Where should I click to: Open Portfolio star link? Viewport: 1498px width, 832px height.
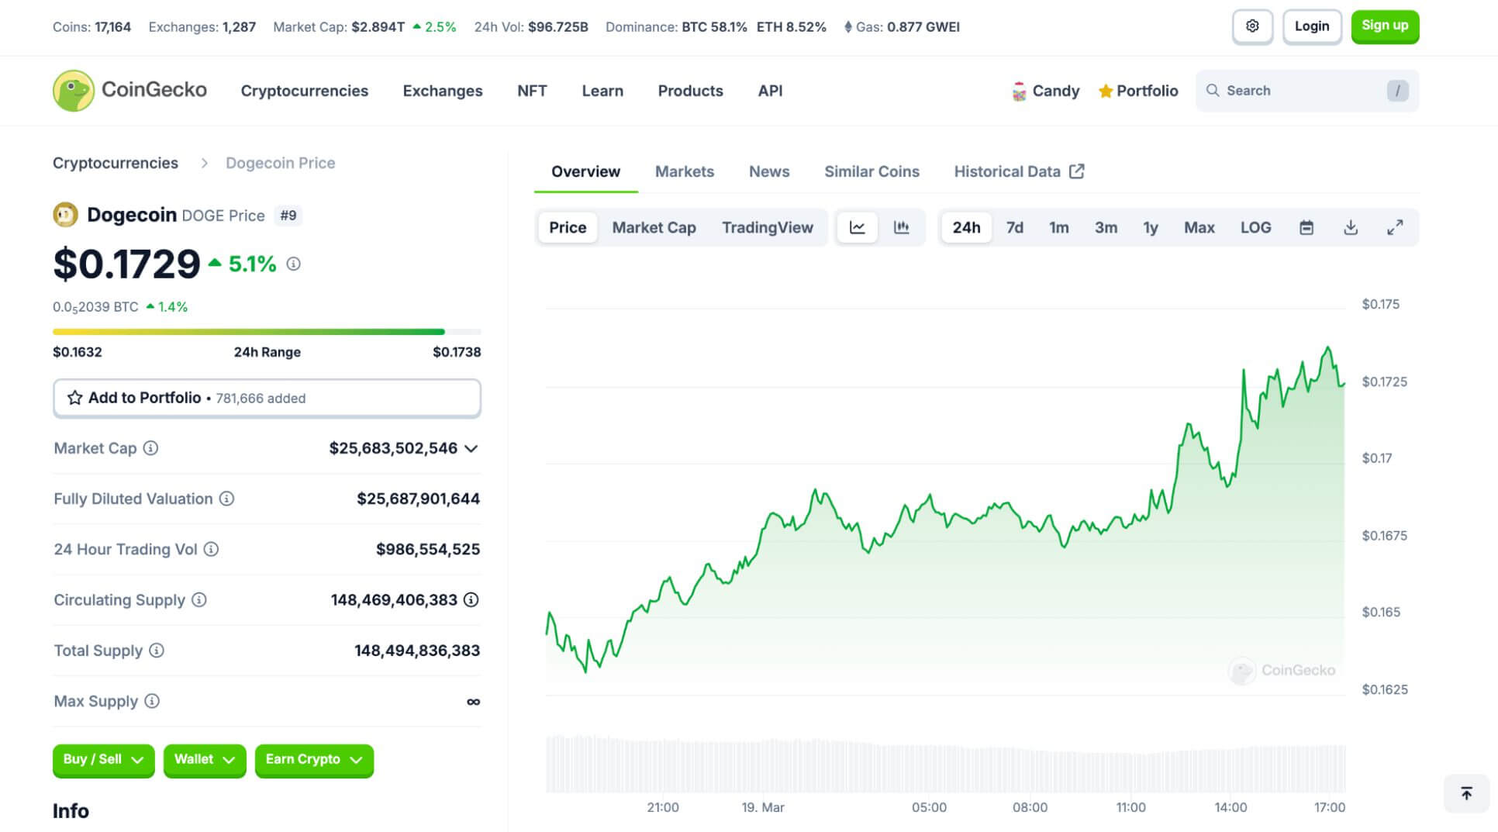[1138, 91]
